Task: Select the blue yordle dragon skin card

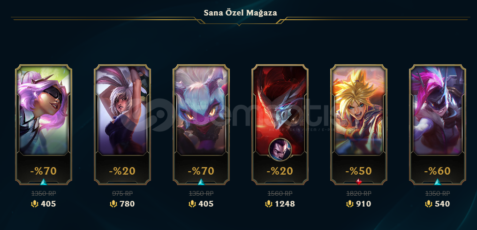Action: 201,124
